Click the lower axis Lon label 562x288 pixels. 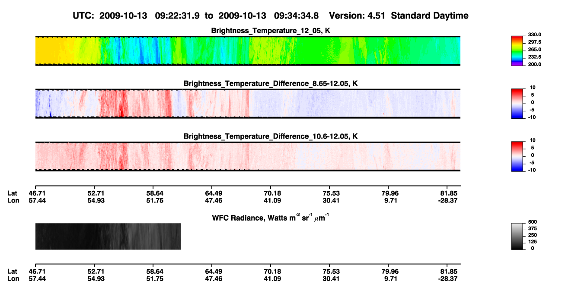[x=13, y=279]
